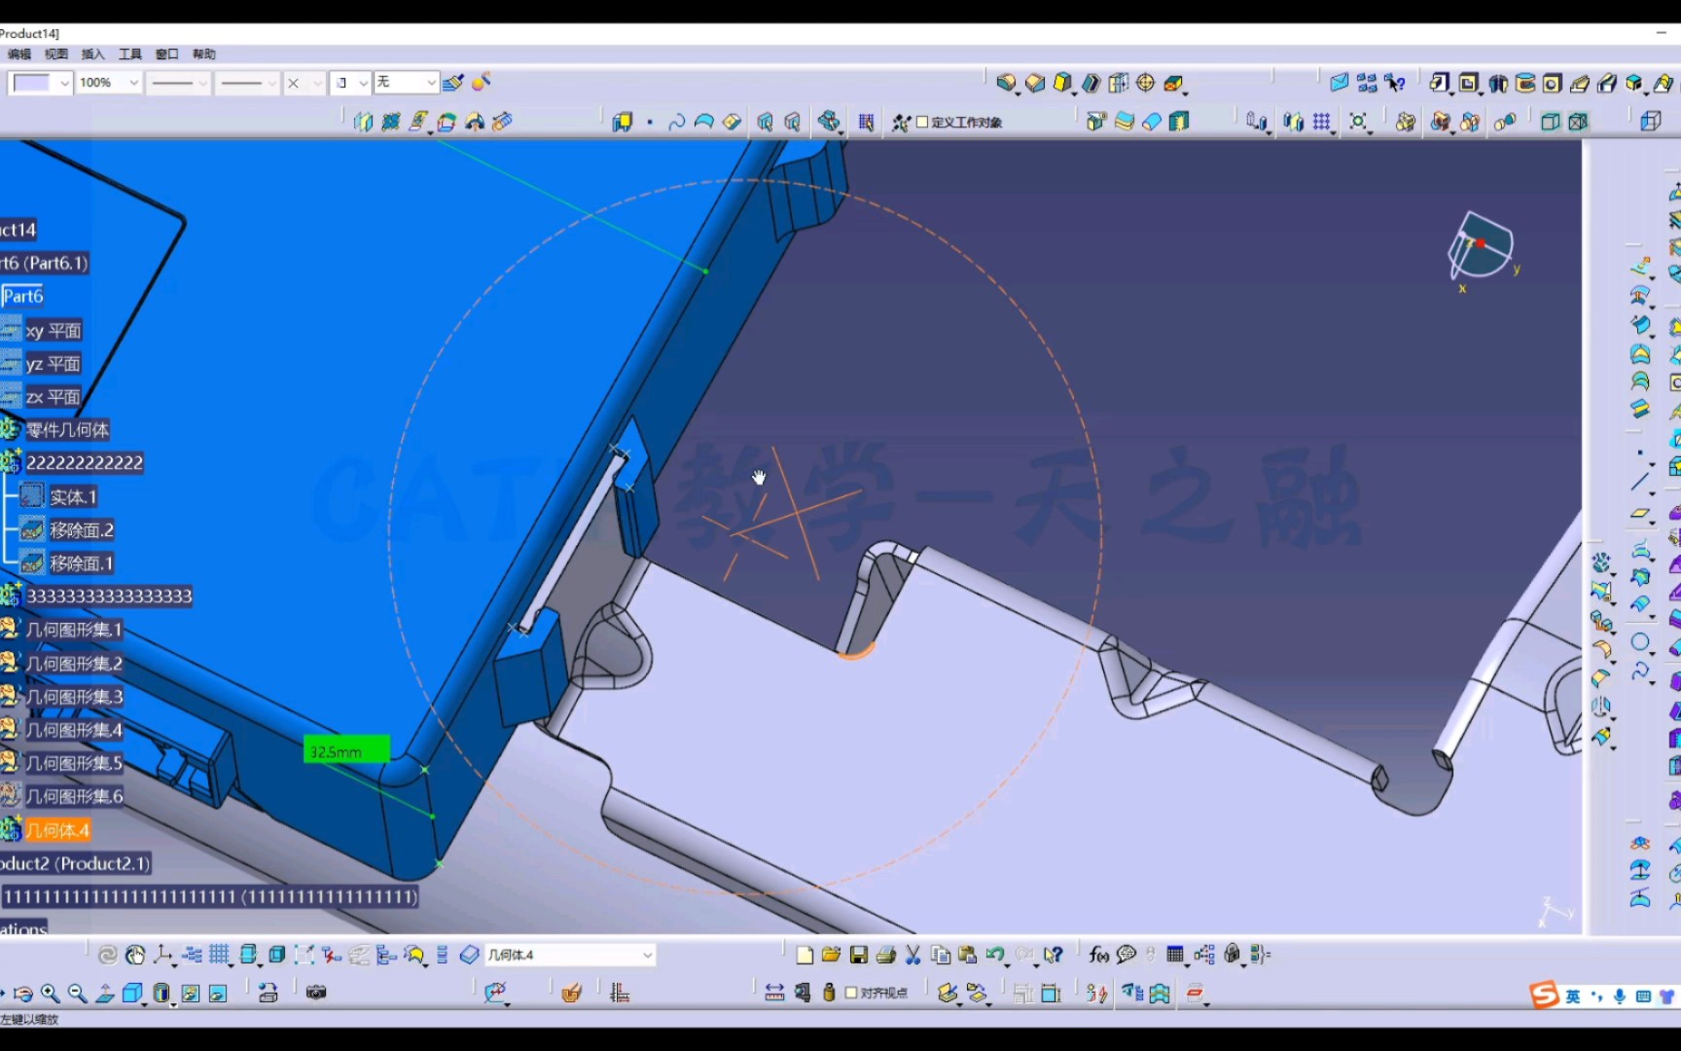Click the 32.5mm dimension label

tap(346, 749)
